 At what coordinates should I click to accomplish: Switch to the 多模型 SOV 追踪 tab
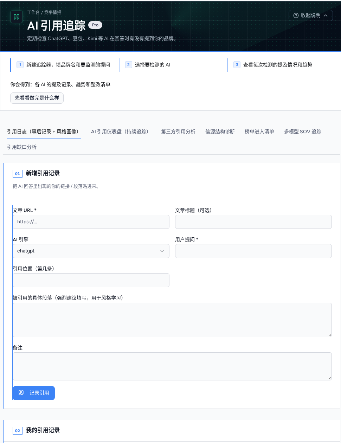(303, 131)
